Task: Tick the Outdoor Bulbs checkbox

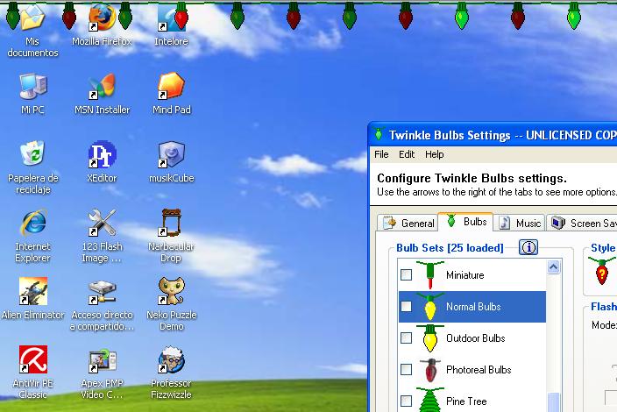Action: [x=406, y=337]
